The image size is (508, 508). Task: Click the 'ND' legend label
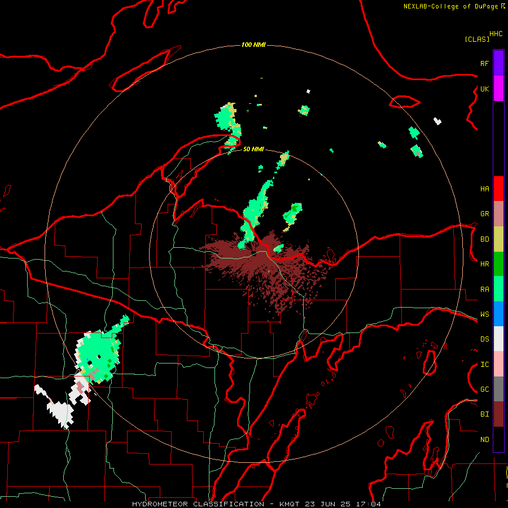[484, 440]
